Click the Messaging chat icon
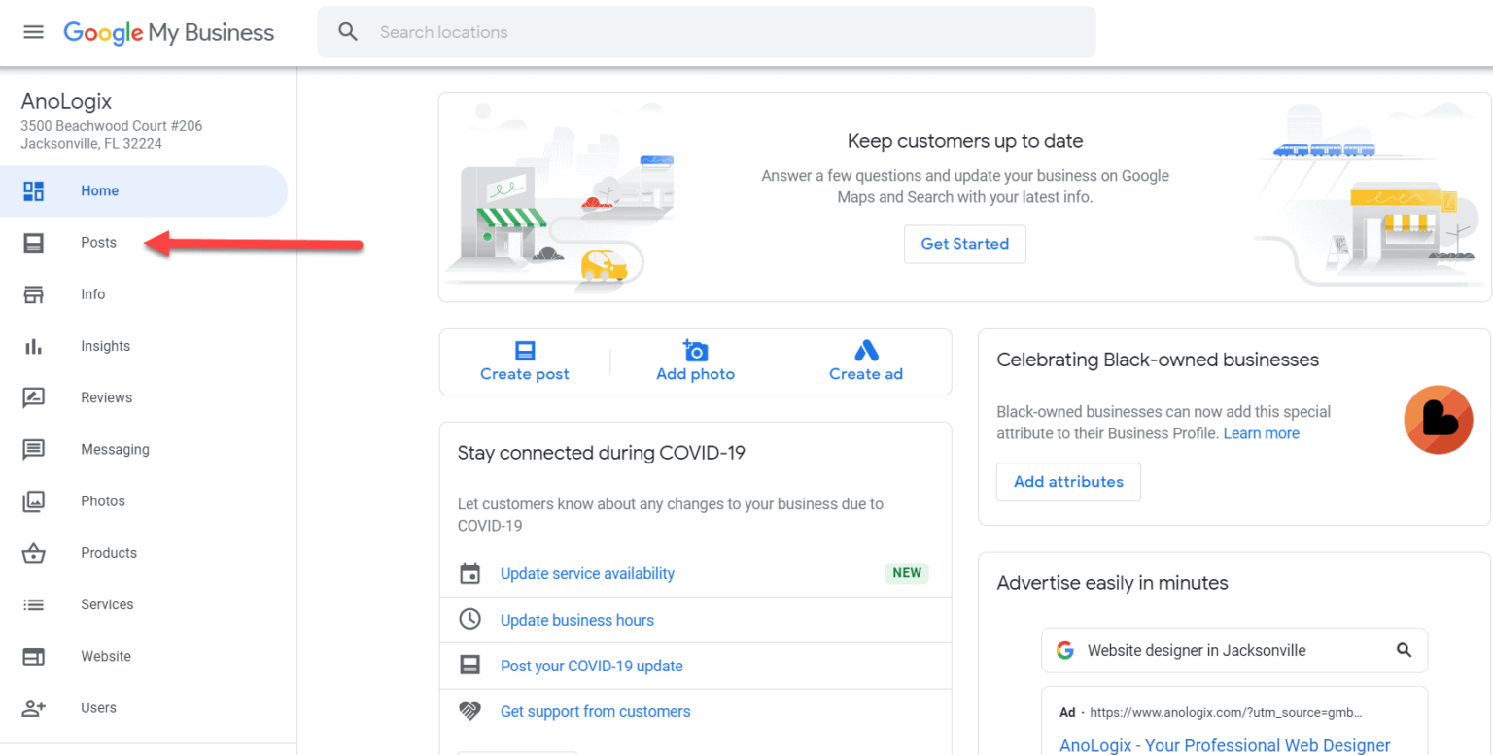Viewport: 1493px width, 755px height. click(x=34, y=449)
